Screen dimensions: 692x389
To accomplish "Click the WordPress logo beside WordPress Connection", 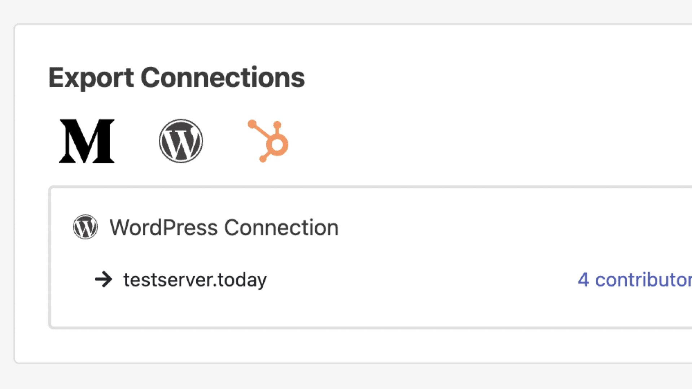I will click(85, 227).
